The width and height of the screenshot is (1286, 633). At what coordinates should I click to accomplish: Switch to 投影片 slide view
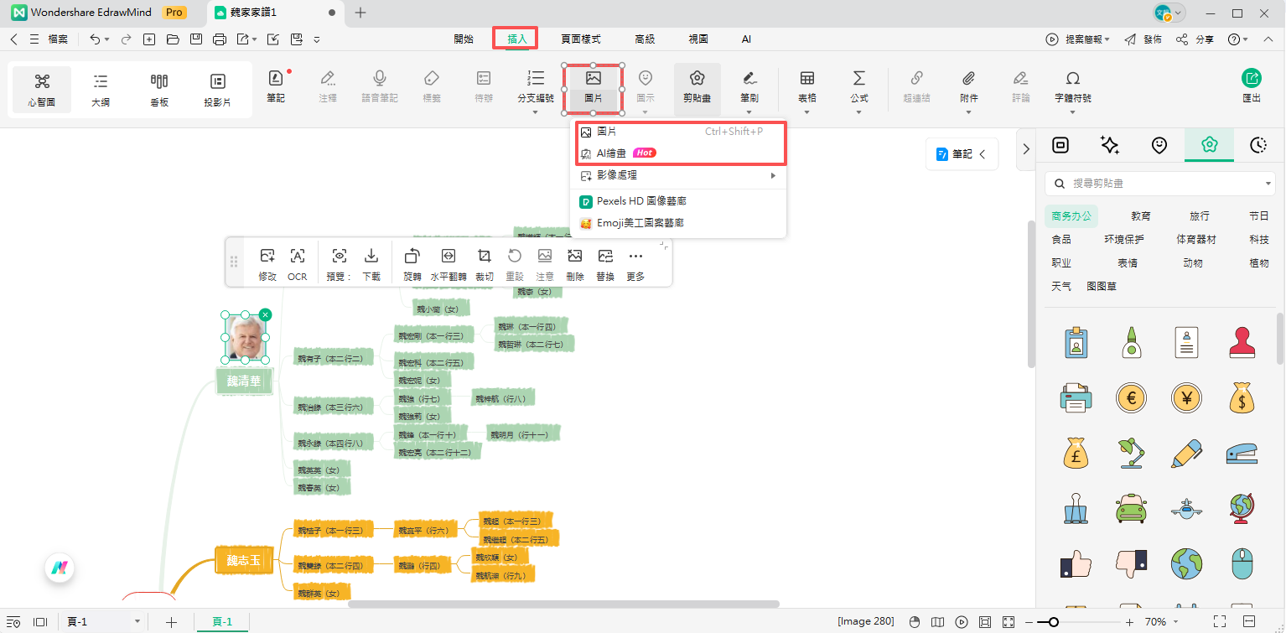[x=218, y=90]
